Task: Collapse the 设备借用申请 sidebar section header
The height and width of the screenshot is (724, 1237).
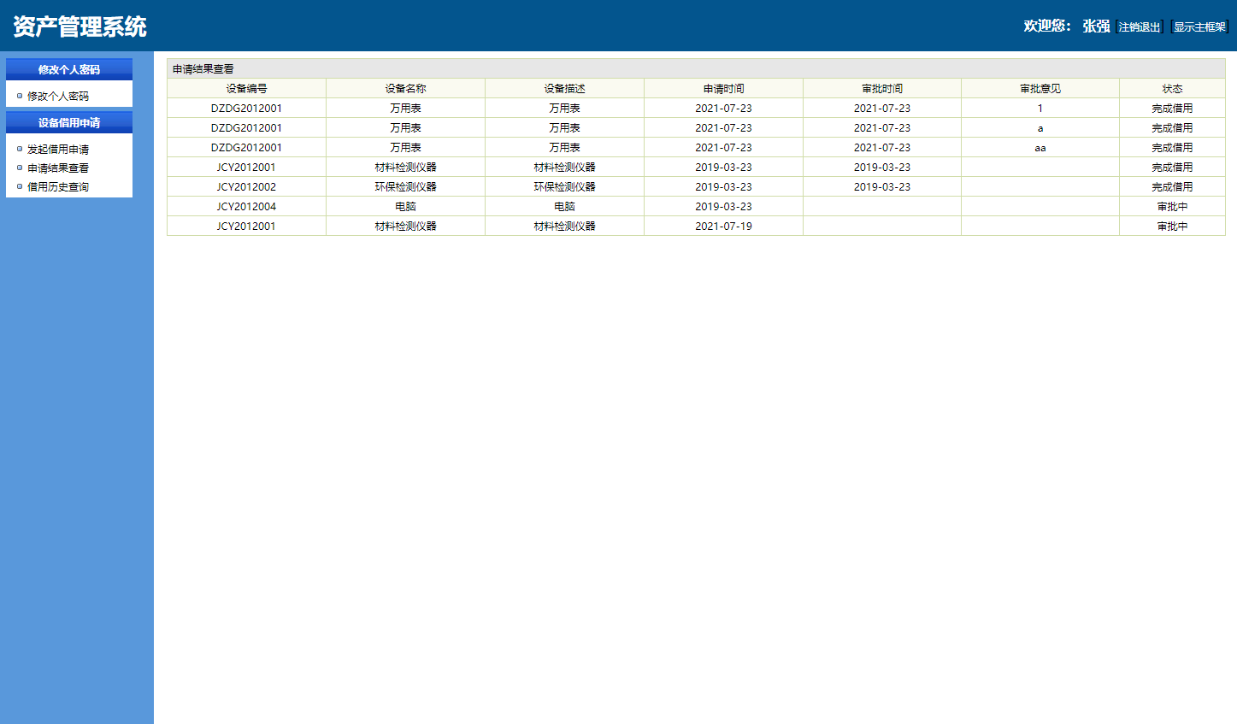Action: (69, 122)
